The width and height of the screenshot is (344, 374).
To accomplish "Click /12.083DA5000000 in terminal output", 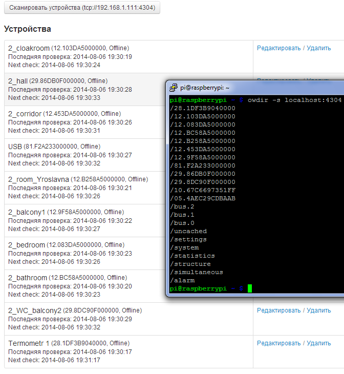I will 203,124.
